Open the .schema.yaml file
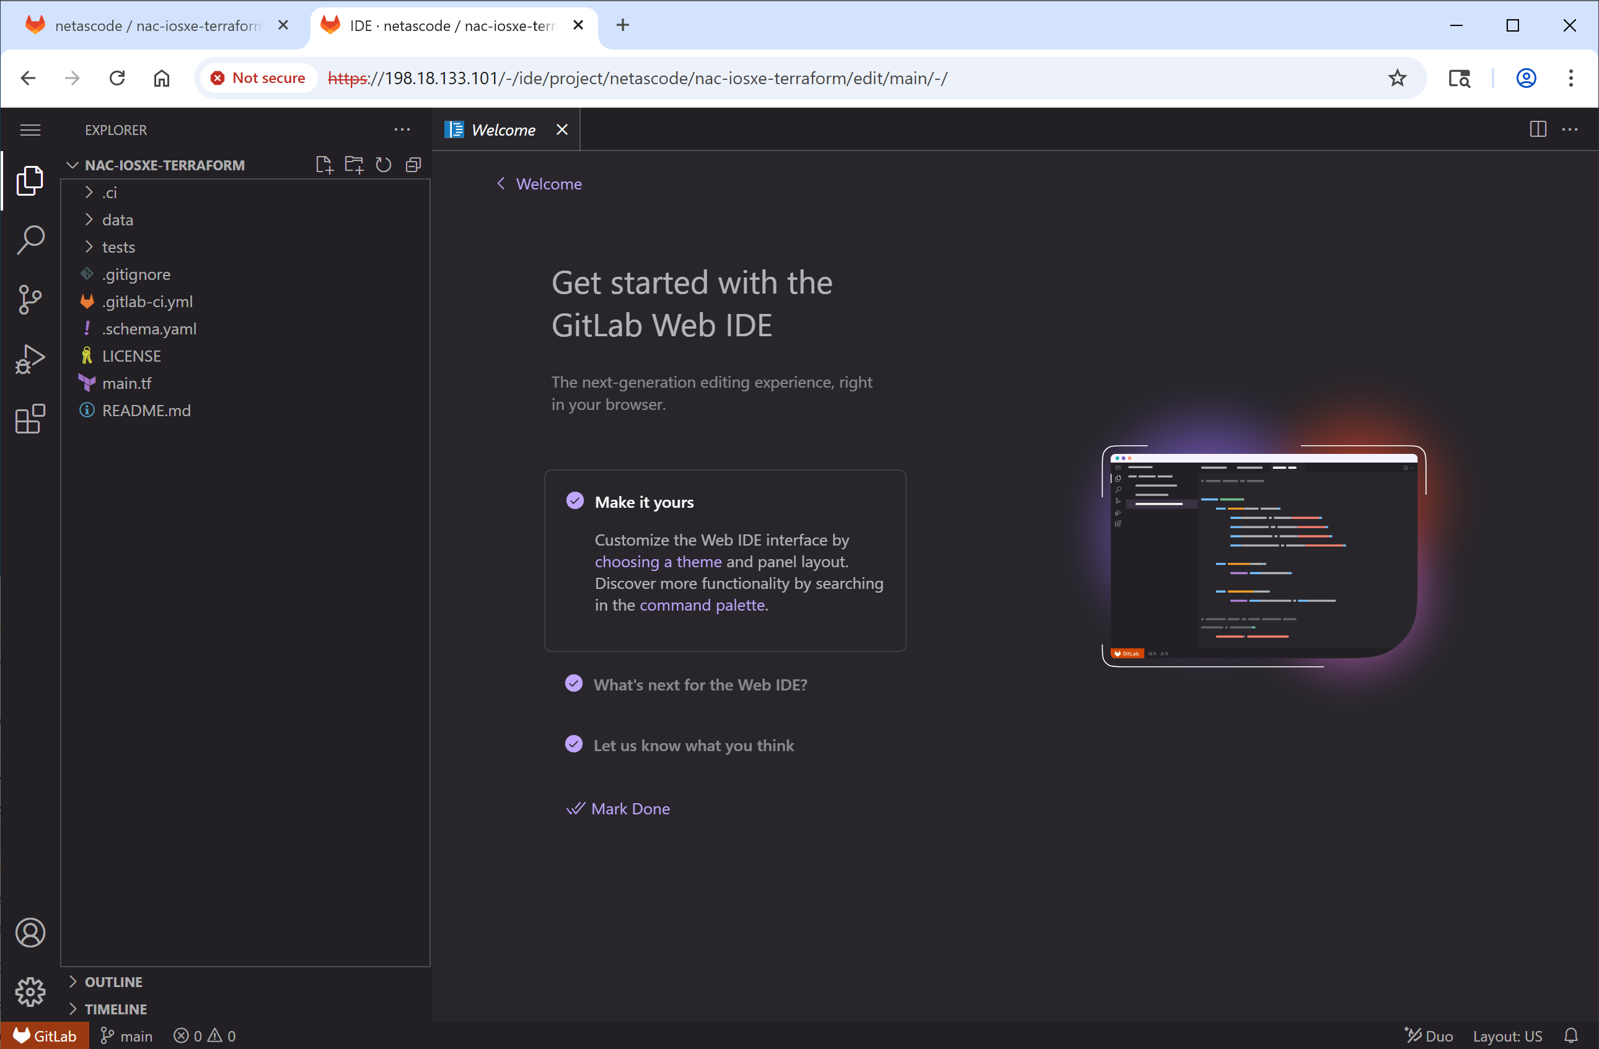 (x=245, y=329)
